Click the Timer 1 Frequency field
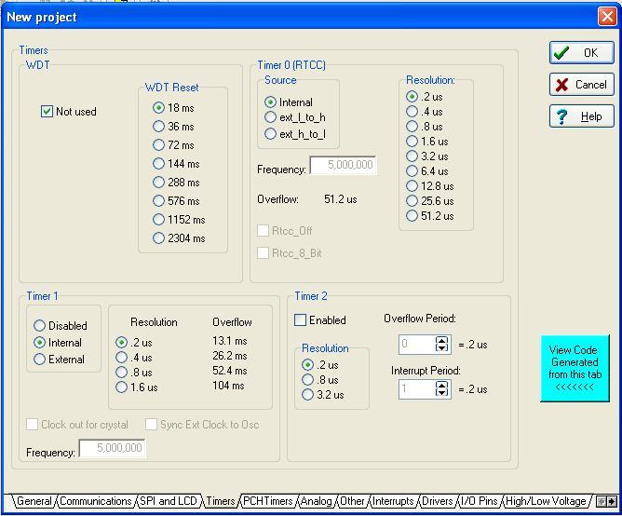The image size is (622, 516). pos(113,449)
